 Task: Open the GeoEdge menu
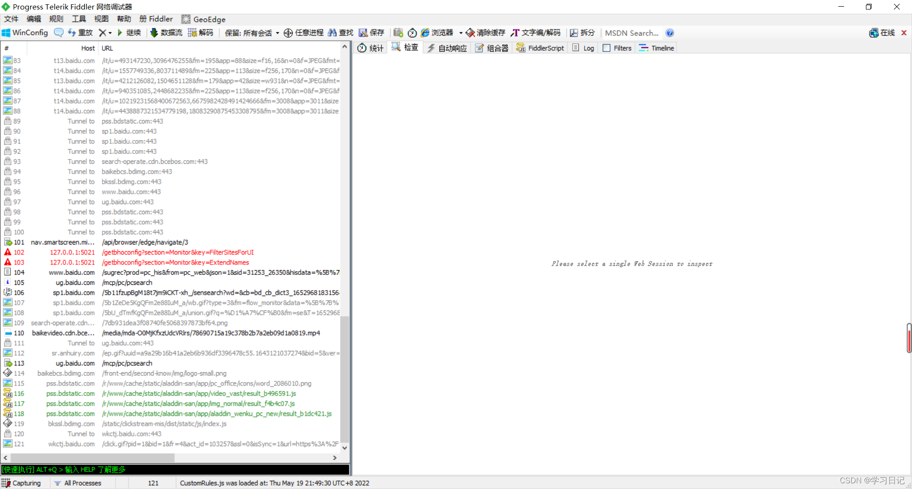(203, 19)
